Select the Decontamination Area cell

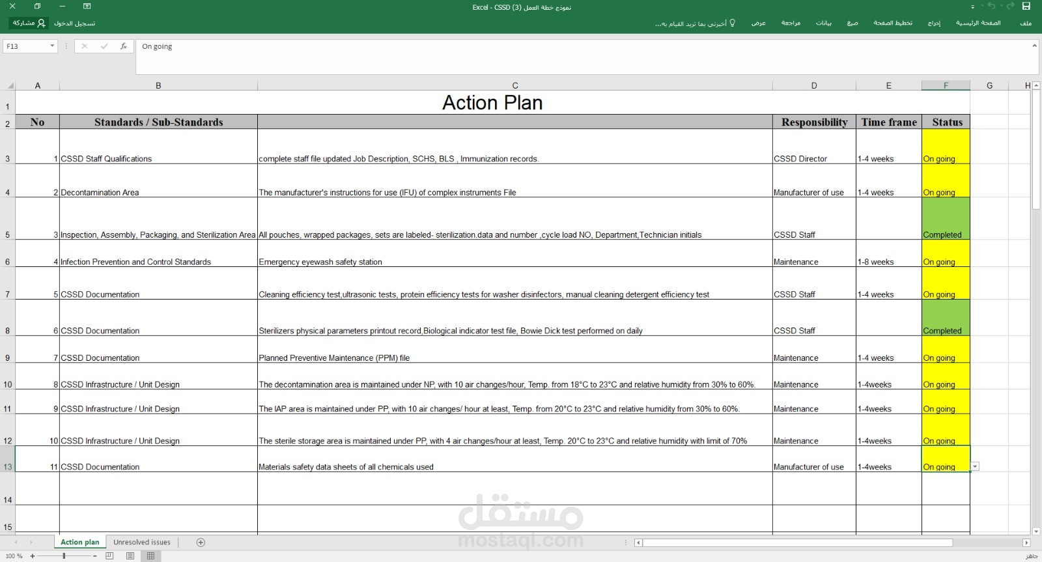(x=158, y=181)
